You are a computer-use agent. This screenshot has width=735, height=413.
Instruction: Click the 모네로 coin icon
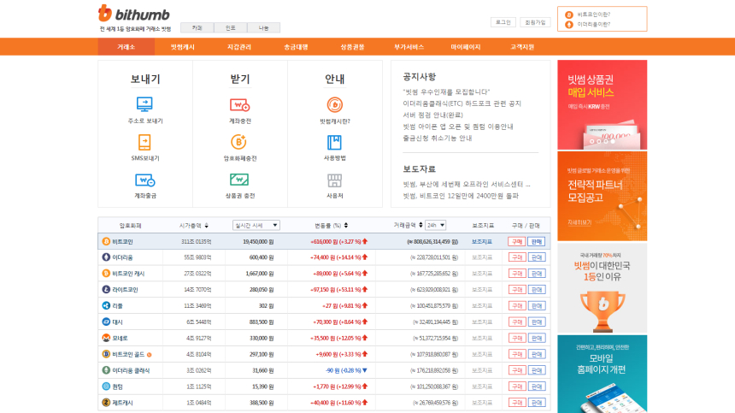(106, 338)
